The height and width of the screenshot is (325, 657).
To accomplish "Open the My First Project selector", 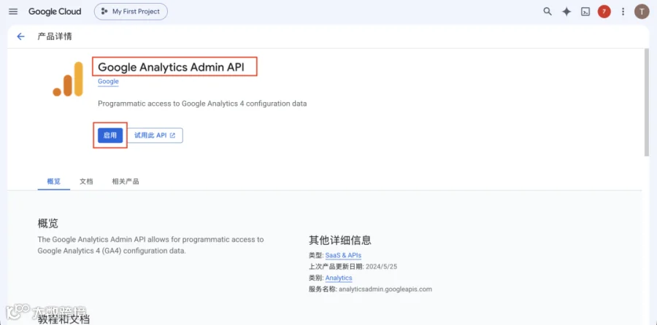I will click(131, 12).
